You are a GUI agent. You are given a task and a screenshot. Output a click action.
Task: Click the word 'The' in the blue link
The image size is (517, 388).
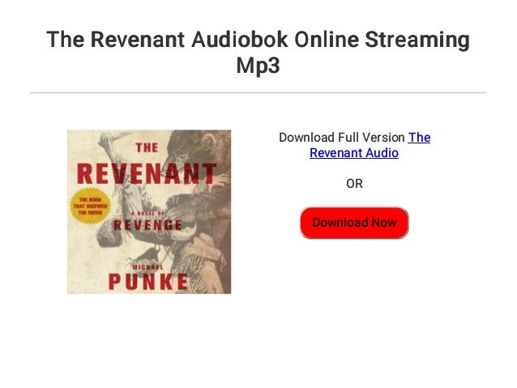[x=419, y=138]
